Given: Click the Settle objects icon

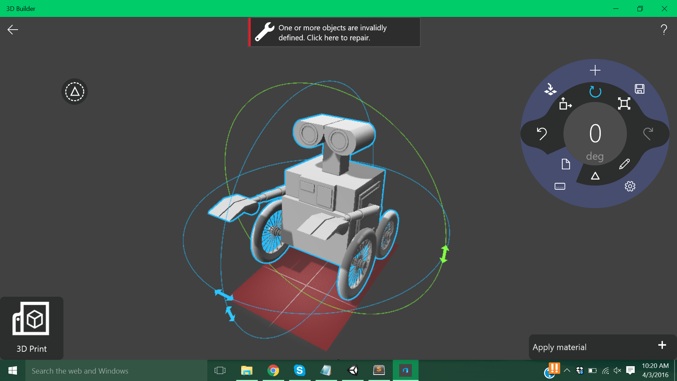Looking at the screenshot, I should [550, 89].
